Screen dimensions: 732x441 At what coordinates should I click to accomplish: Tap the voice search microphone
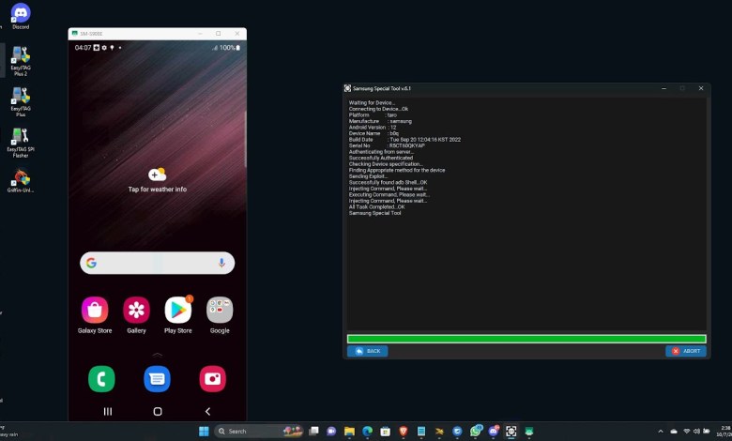[221, 264]
